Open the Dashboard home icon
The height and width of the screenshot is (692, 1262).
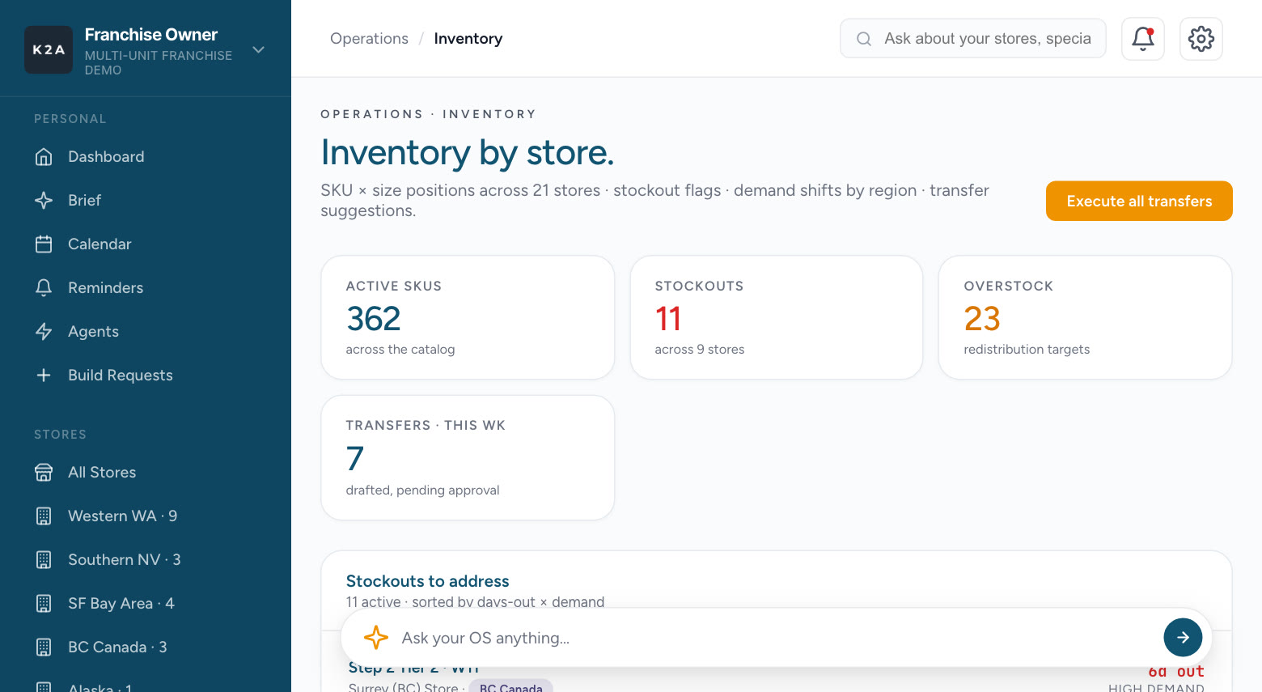[44, 157]
